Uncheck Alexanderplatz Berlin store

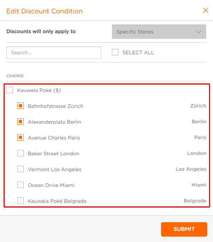click(20, 122)
